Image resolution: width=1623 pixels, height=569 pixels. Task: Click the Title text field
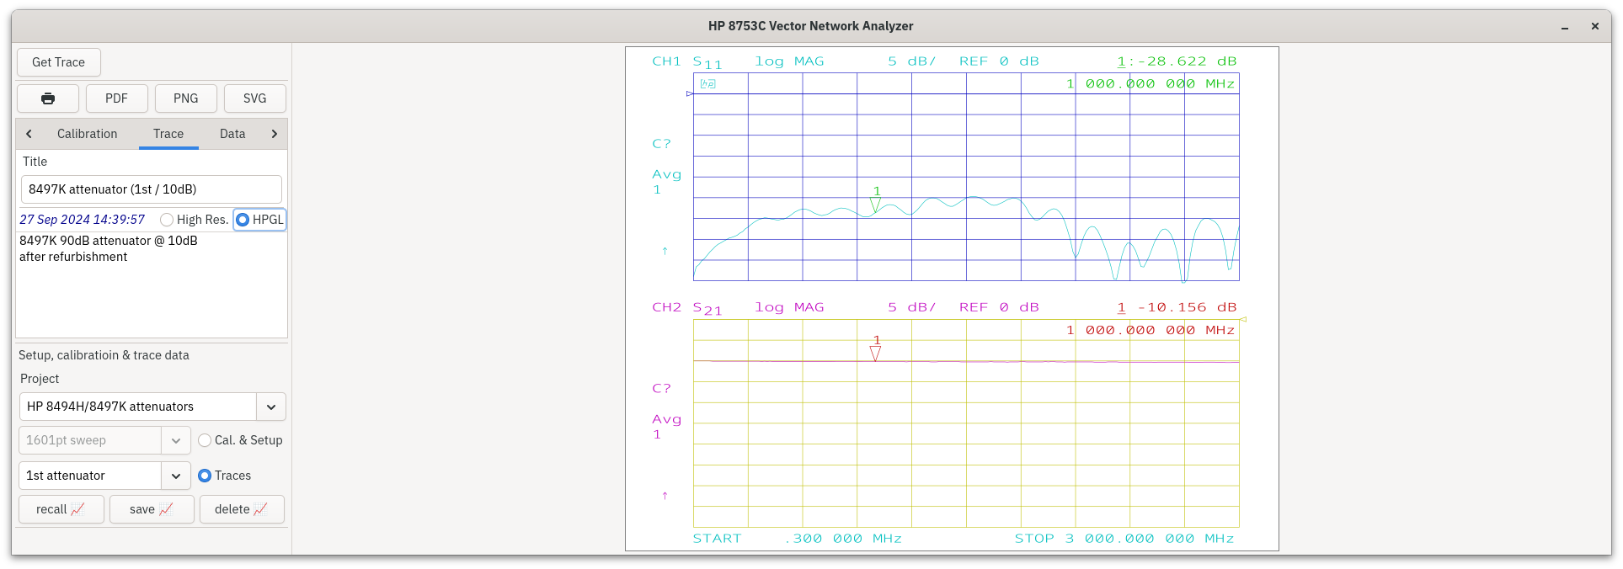(152, 189)
